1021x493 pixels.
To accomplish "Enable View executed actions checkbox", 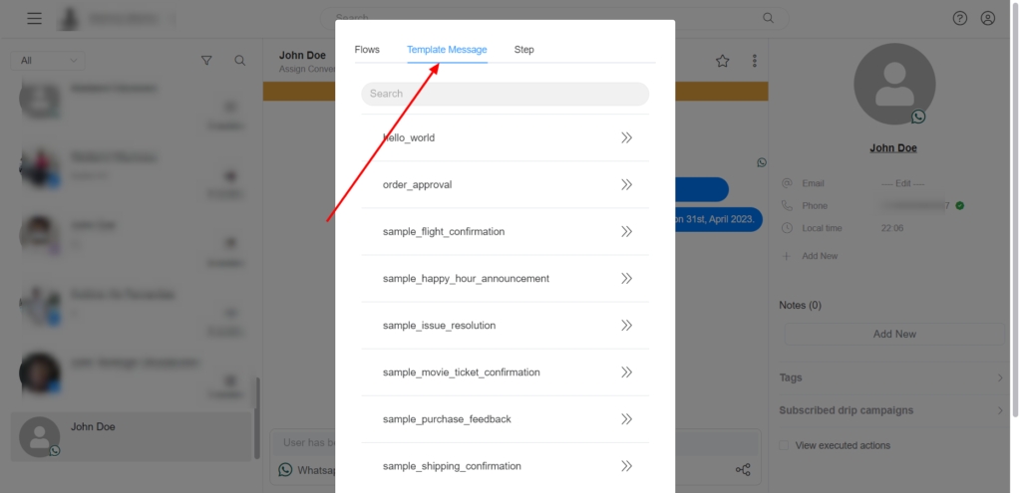I will tap(786, 445).
